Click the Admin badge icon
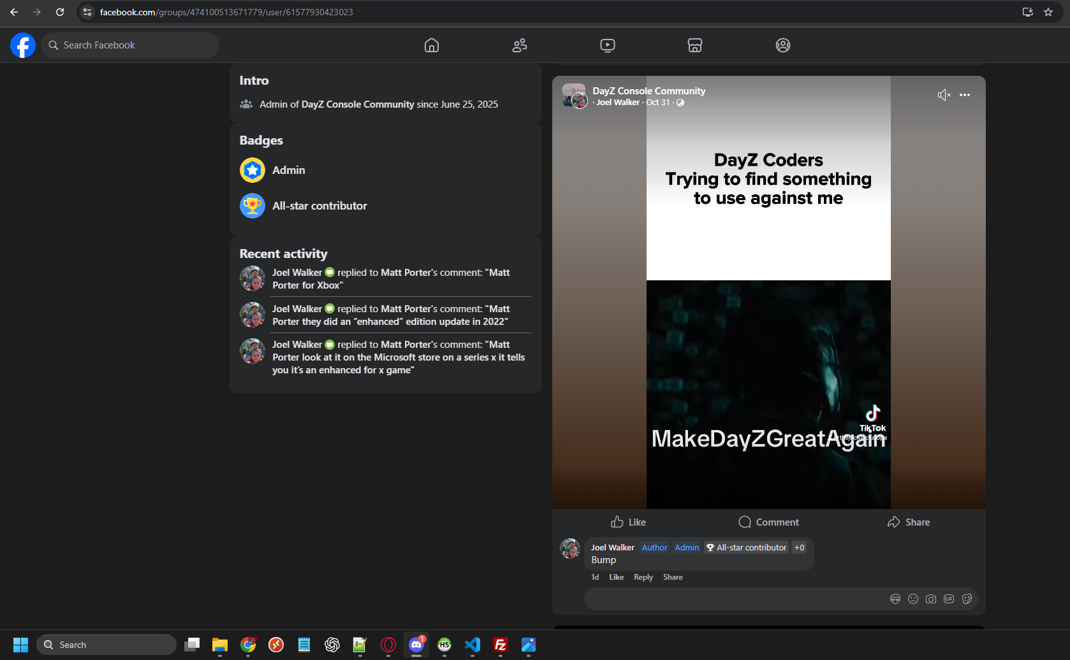This screenshot has width=1070, height=660. point(253,170)
